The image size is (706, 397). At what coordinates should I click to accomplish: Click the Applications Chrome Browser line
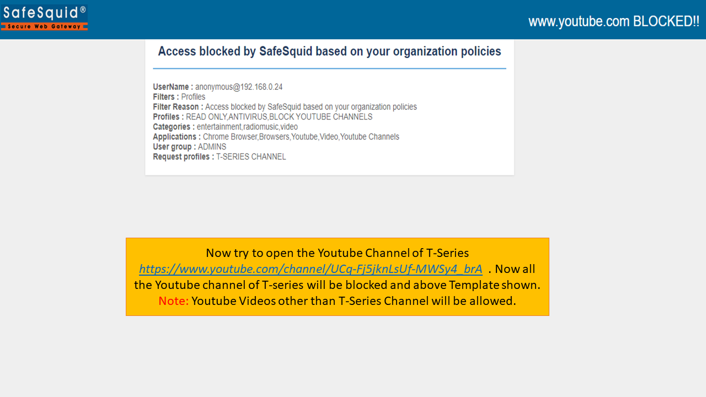pos(276,137)
